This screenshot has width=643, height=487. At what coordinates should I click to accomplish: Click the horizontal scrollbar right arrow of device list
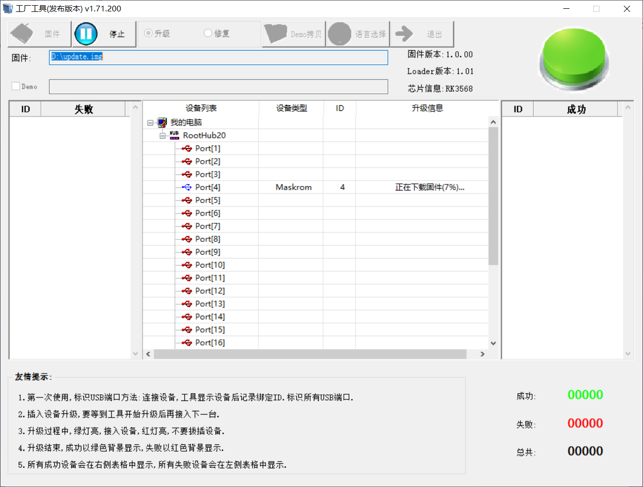tap(482, 354)
